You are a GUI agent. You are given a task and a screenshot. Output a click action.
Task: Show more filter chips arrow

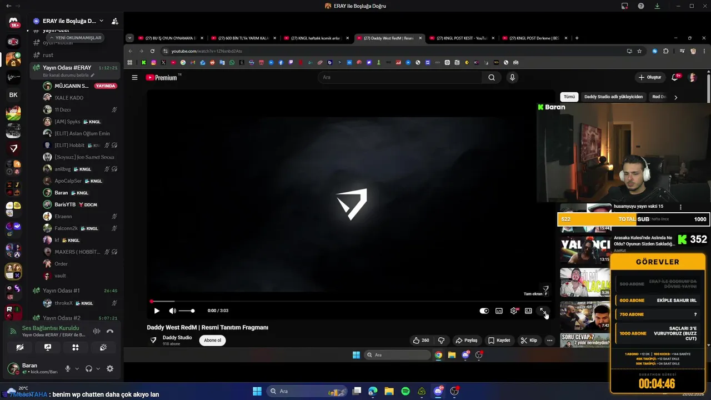coord(675,97)
